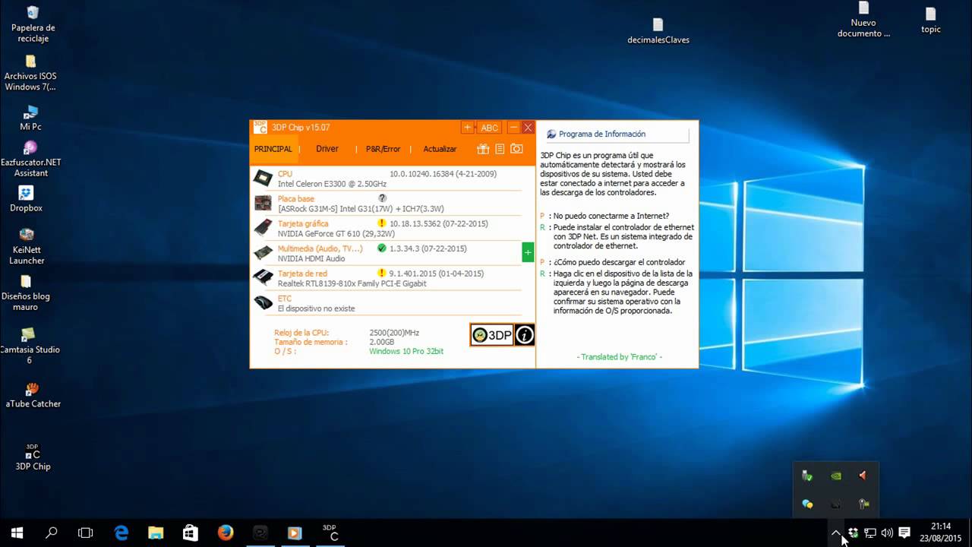This screenshot has width=972, height=547.
Task: Click the green check icon beside Multimedia
Action: (x=382, y=248)
